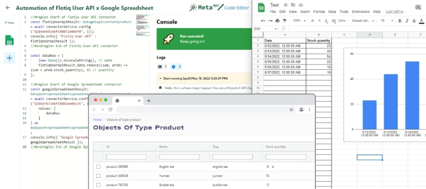Follow the Home breadcrumb link
Viewport: 426px width, 189px height.
tap(97, 120)
